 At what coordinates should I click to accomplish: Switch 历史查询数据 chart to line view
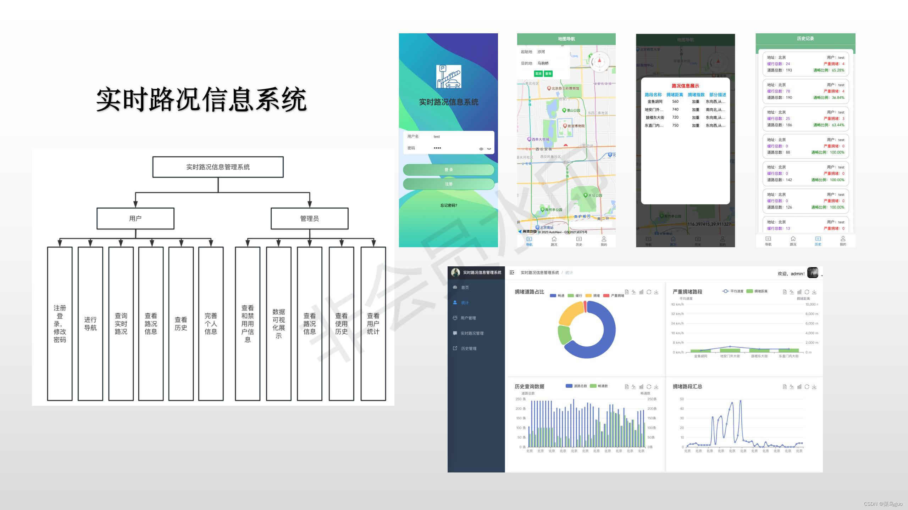pos(633,387)
